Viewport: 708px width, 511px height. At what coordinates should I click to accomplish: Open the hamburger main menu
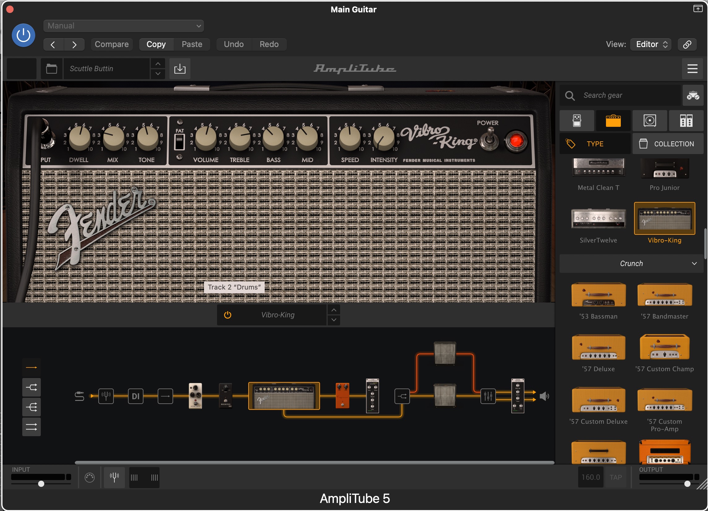(693, 68)
